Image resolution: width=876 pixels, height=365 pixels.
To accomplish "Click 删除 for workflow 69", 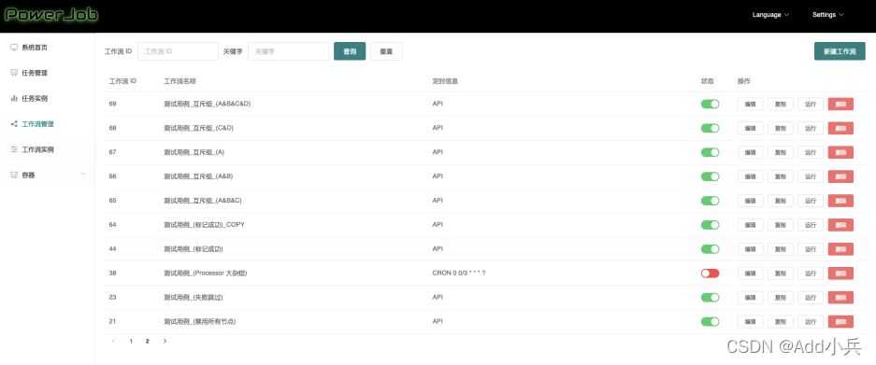I will click(x=840, y=104).
